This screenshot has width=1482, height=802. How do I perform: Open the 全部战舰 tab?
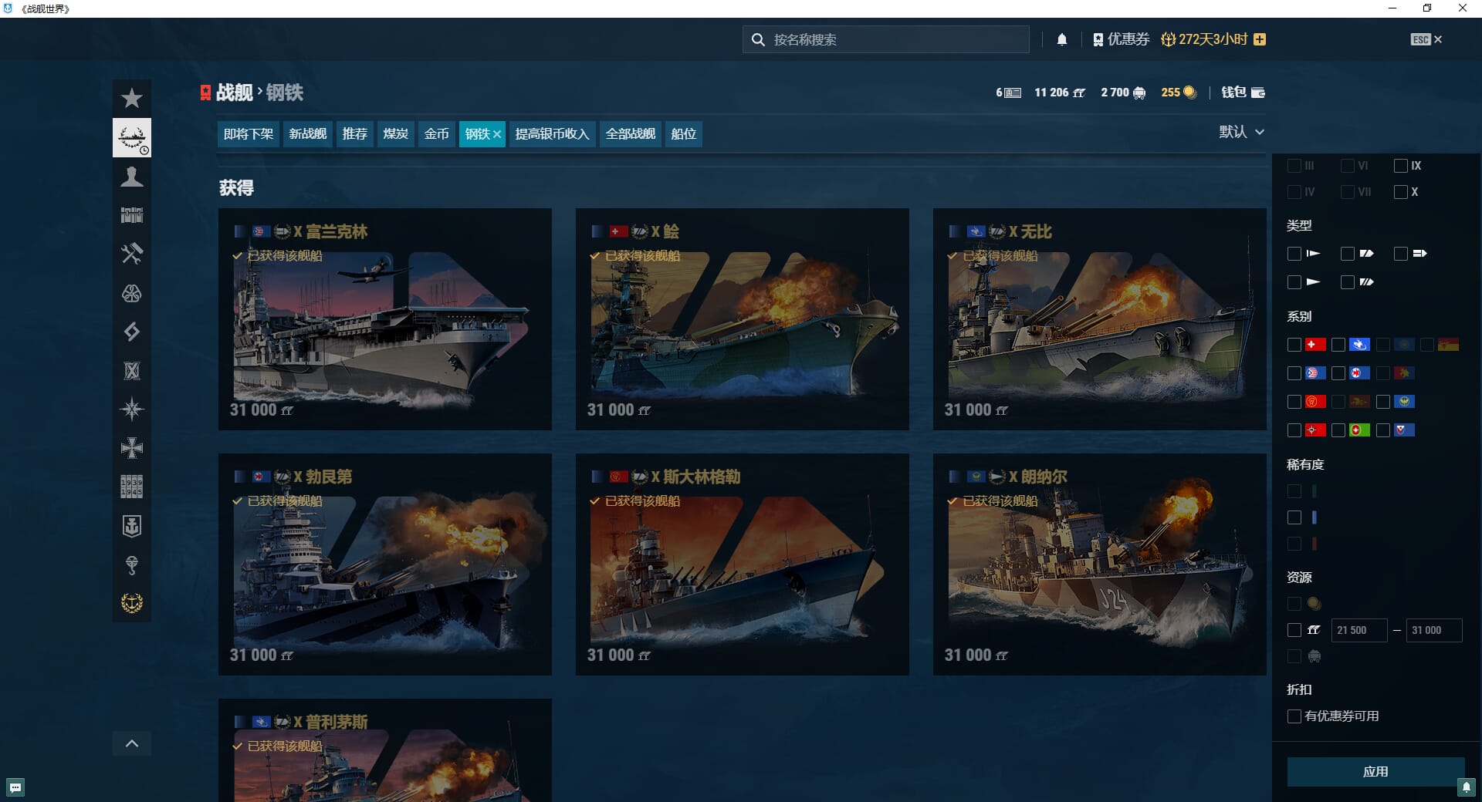tap(630, 134)
